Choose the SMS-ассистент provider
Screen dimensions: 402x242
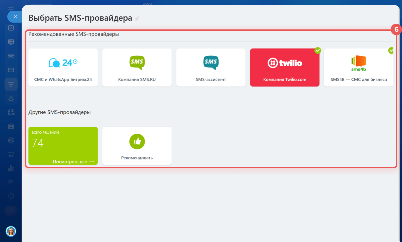click(x=211, y=68)
